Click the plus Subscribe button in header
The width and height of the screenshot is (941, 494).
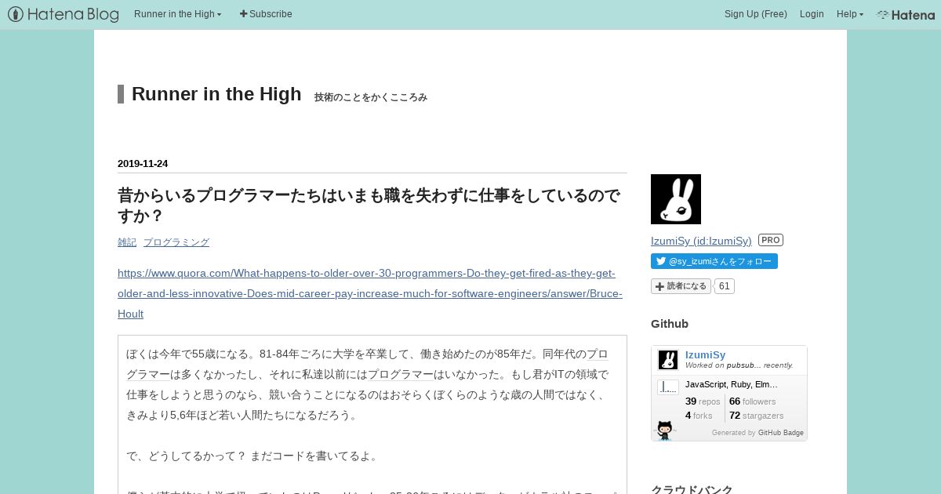(266, 14)
